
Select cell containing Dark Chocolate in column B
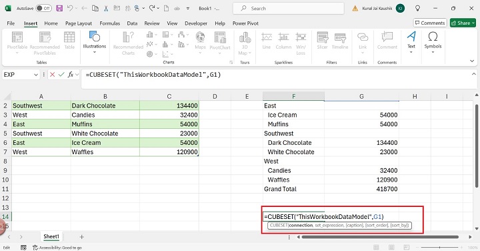[105, 105]
